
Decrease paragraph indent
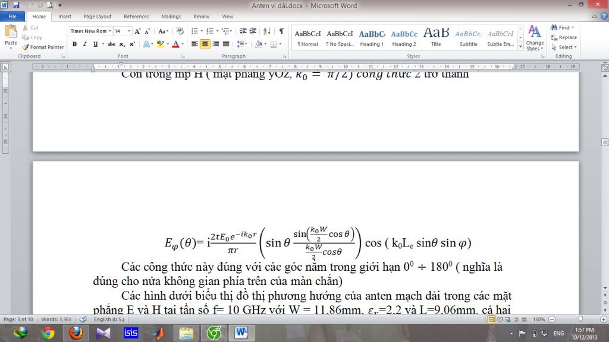(243, 31)
